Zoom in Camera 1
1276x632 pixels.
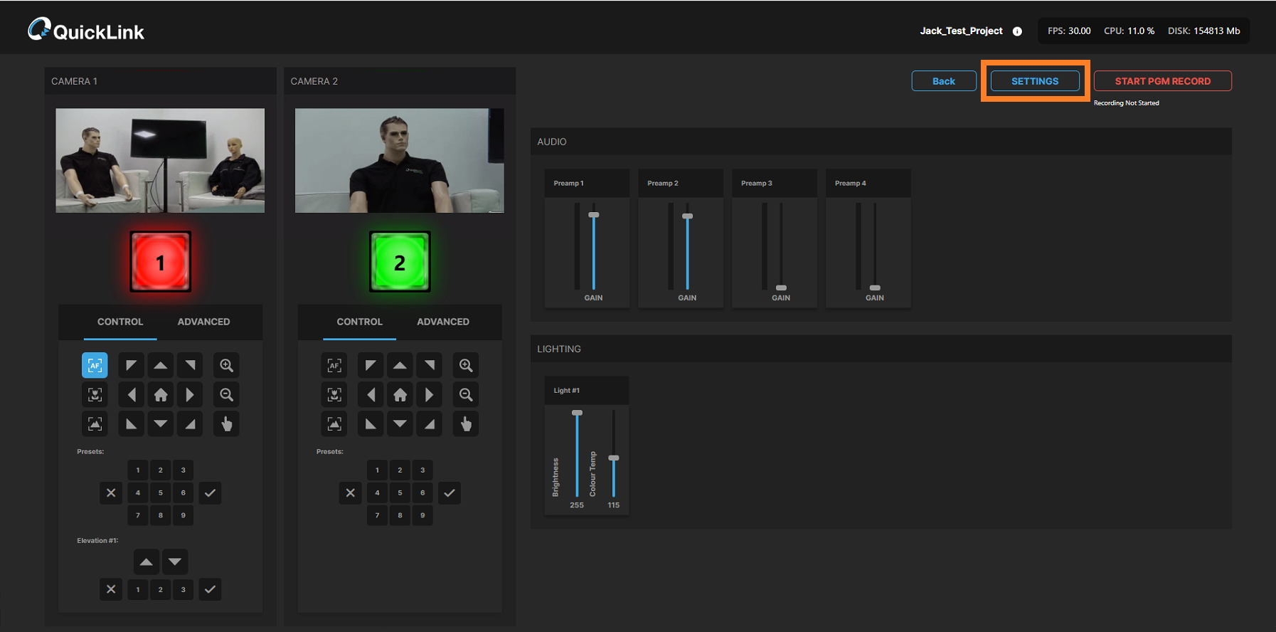pos(226,365)
